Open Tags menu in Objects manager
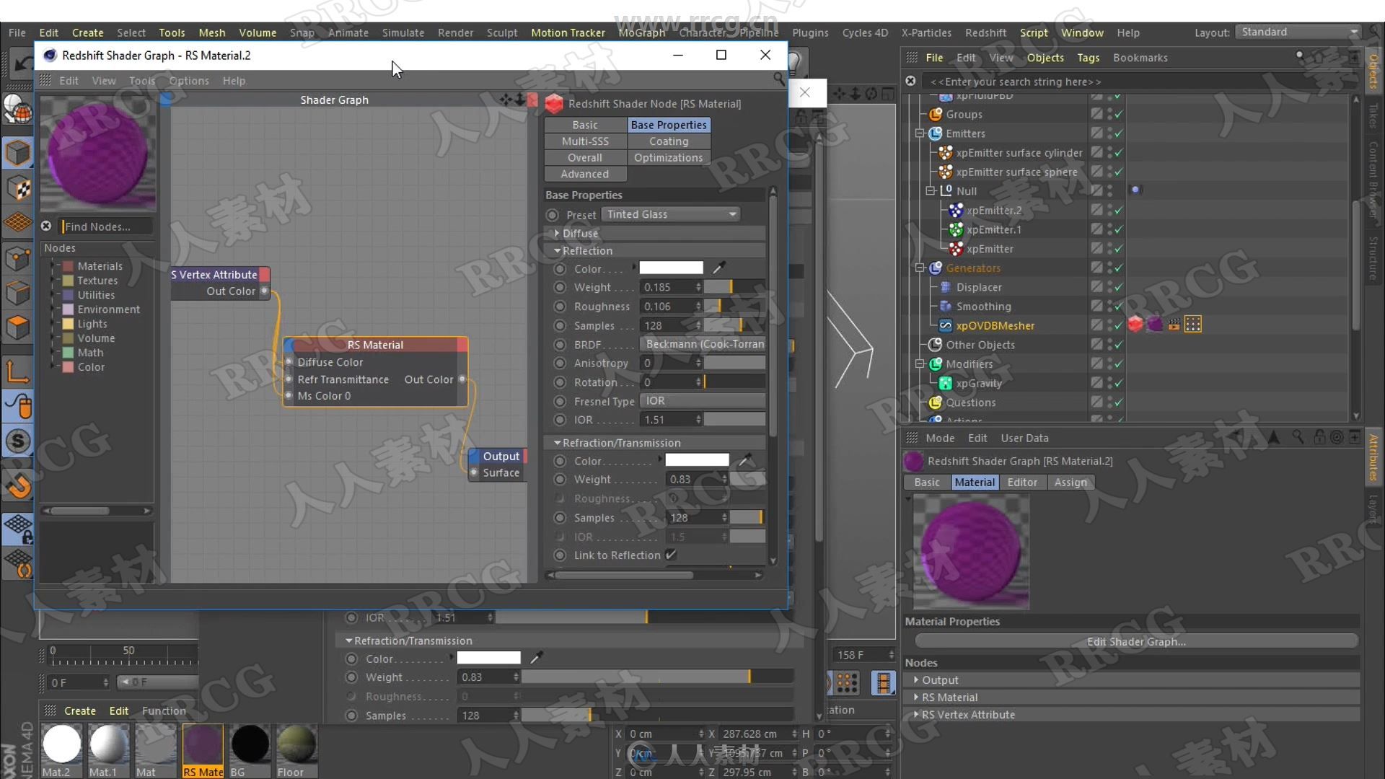The image size is (1385, 779). point(1088,58)
